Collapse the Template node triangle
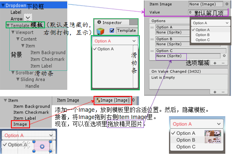 (x=8, y=25)
